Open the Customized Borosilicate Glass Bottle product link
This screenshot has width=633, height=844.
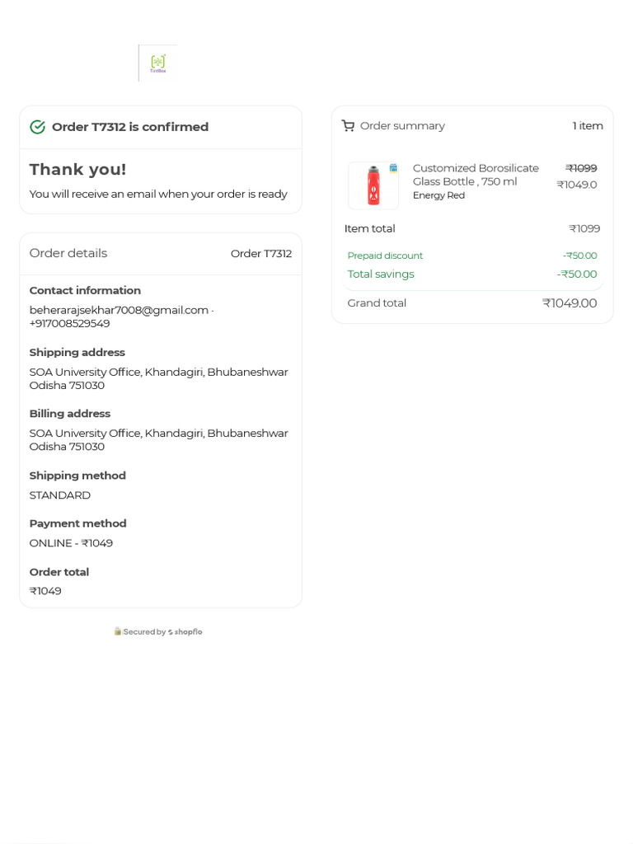476,175
